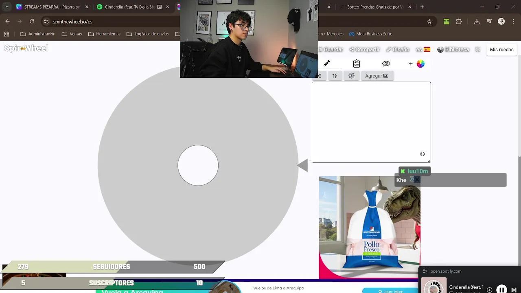View site information icon in address bar
This screenshot has width=521, height=293.
[x=46, y=22]
